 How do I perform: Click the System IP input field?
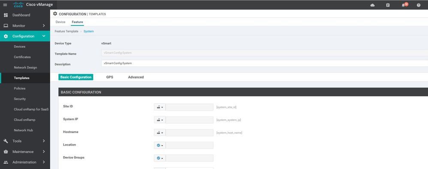tap(190, 120)
